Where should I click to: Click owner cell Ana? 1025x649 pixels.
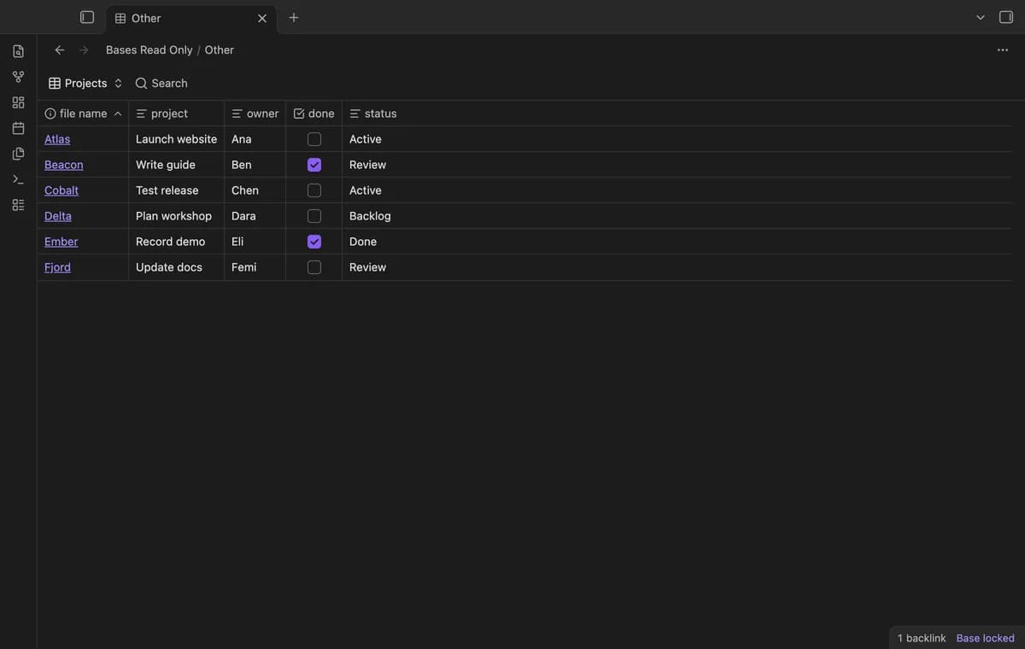pos(255,139)
